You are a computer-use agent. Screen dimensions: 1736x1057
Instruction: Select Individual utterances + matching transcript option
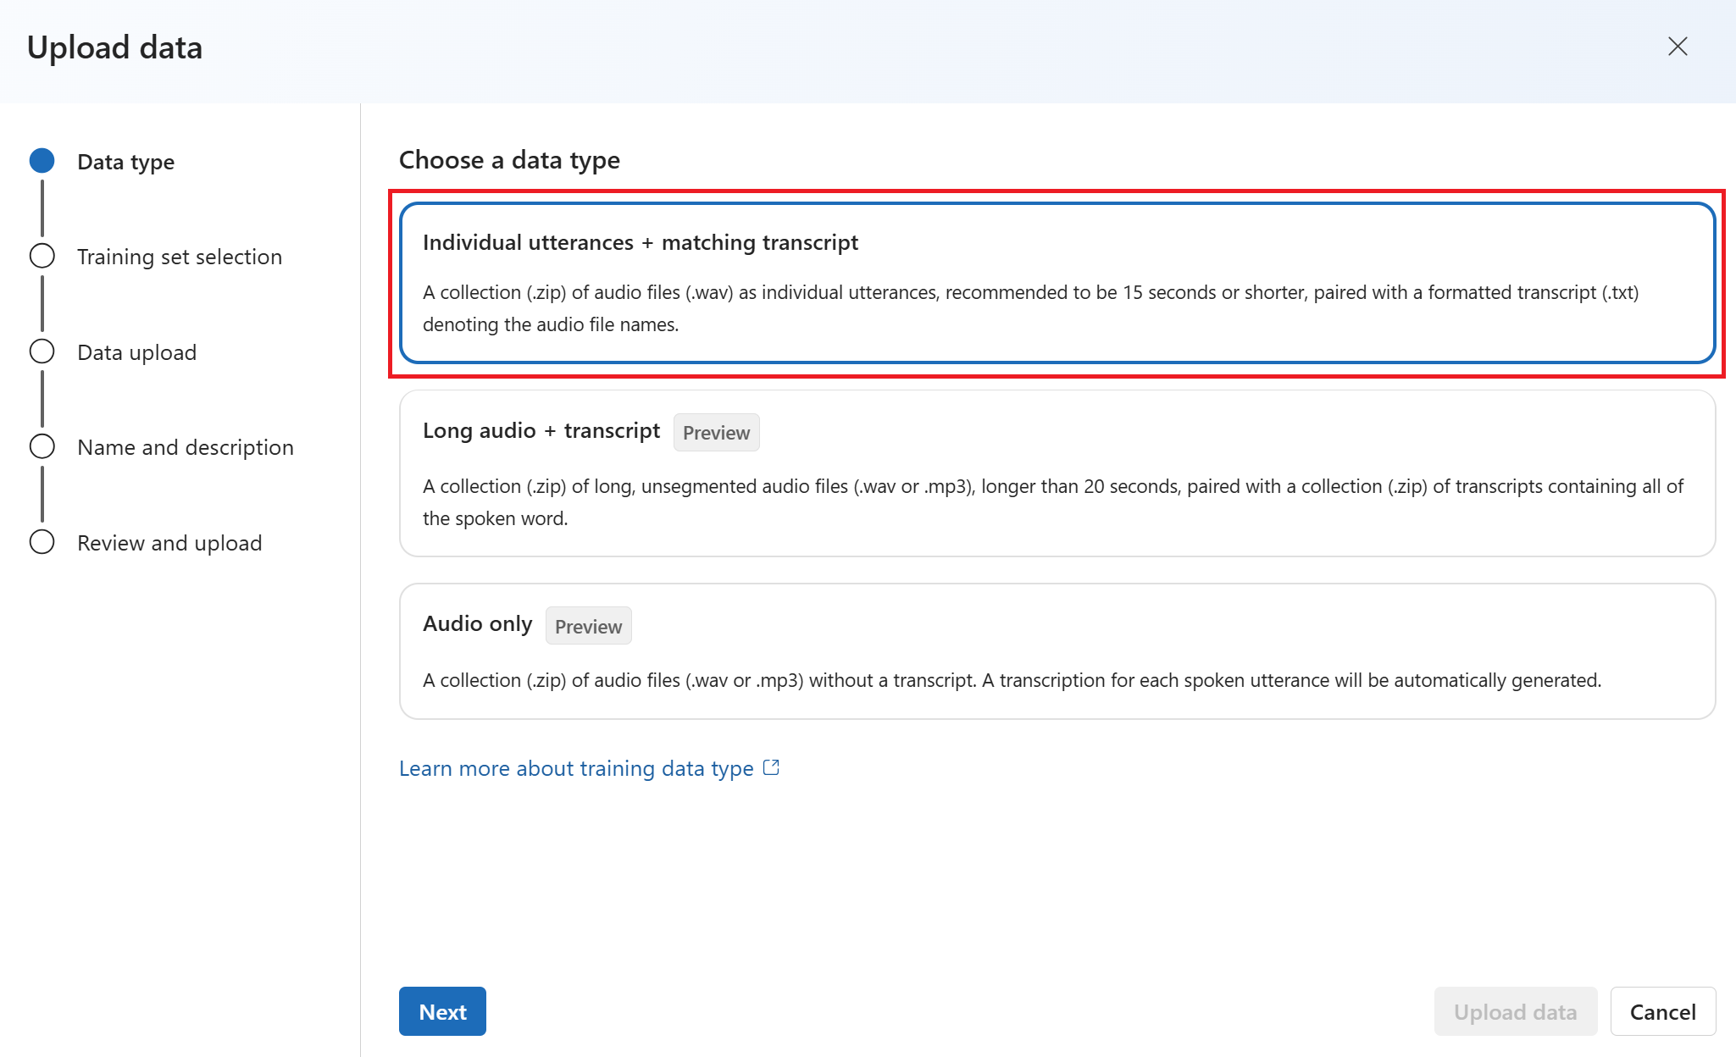(x=1057, y=283)
